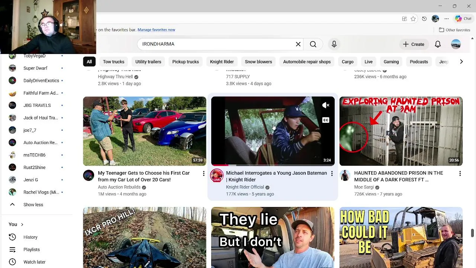476x268 pixels.
Task: Click the magnifier search button
Action: [x=313, y=44]
